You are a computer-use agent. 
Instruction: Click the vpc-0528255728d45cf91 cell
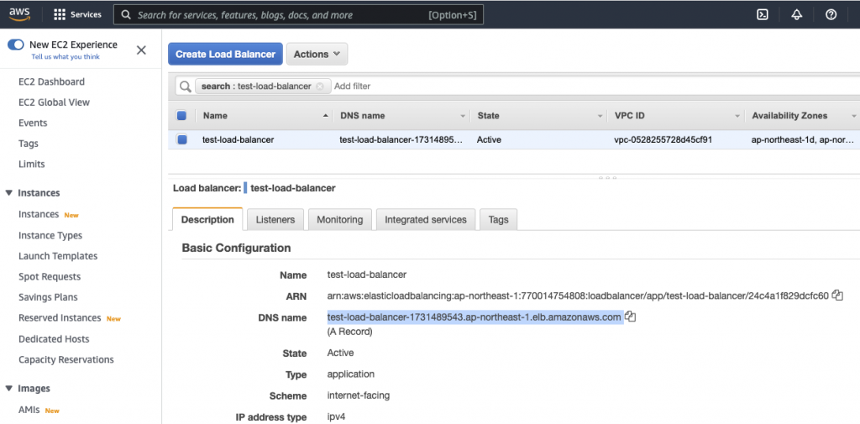[663, 139]
